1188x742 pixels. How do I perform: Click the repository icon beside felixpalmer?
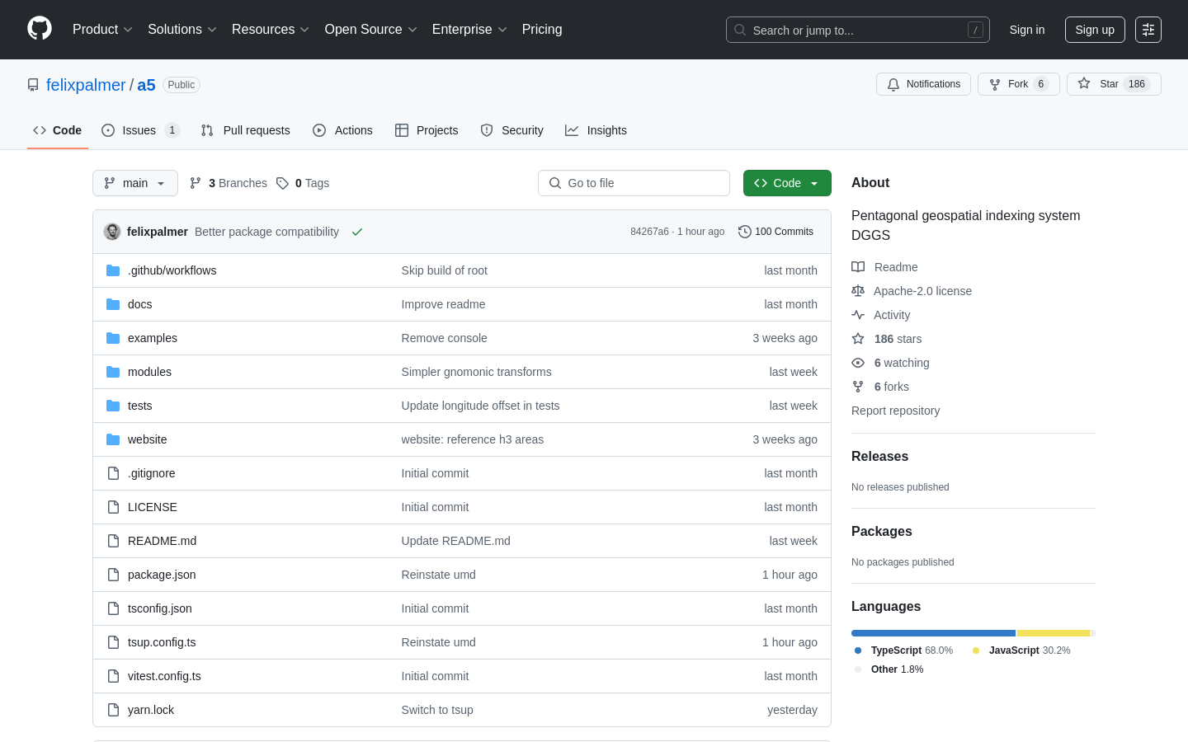coord(33,85)
